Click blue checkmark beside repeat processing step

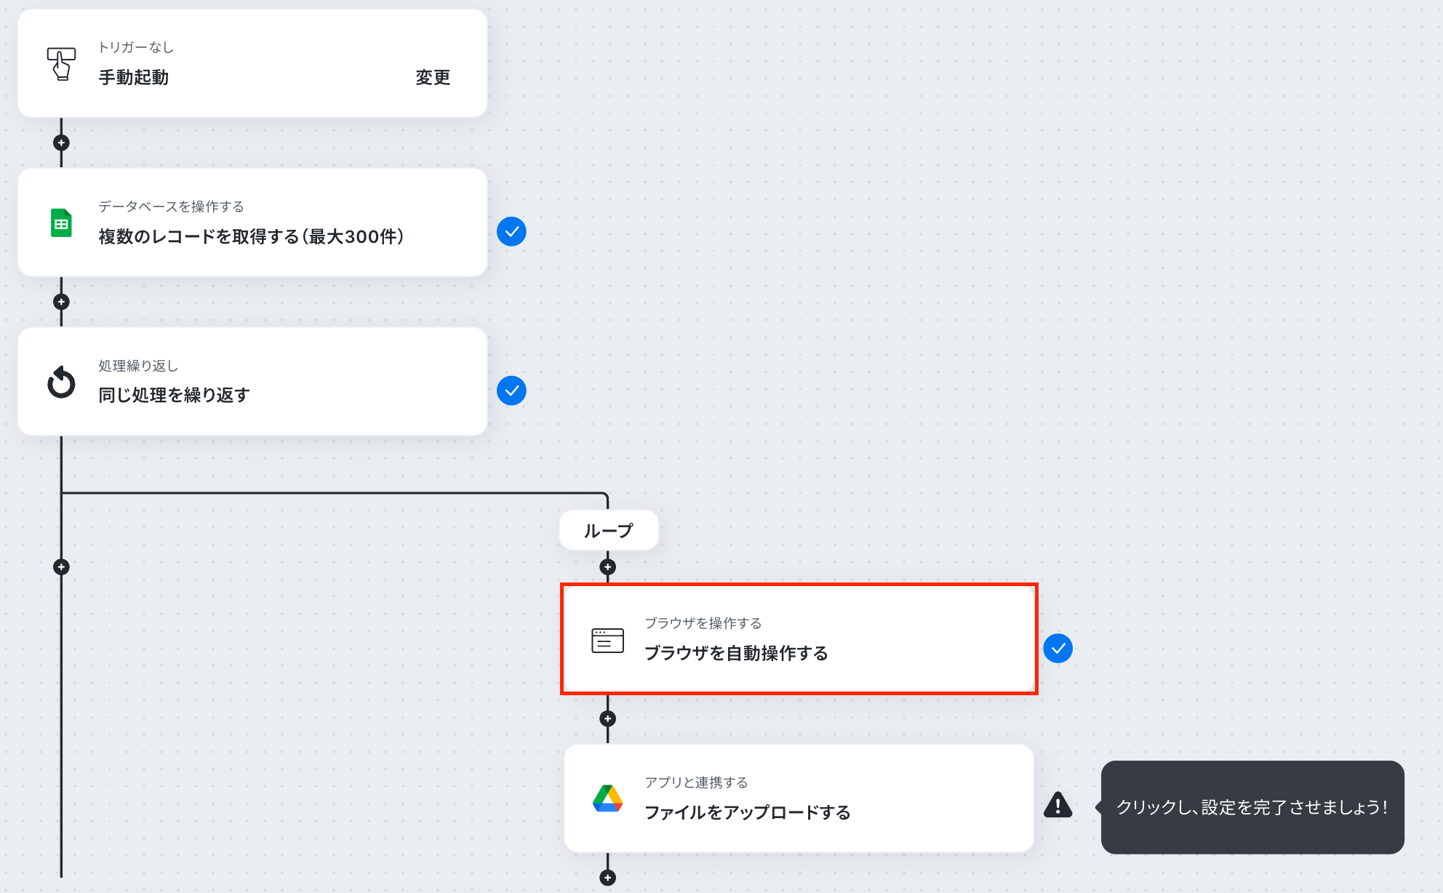511,391
